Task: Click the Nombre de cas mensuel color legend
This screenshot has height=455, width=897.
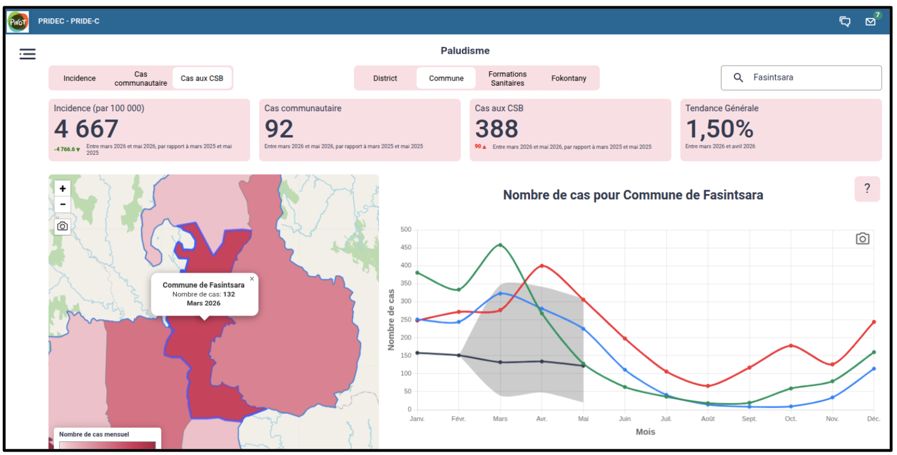Action: 107,440
